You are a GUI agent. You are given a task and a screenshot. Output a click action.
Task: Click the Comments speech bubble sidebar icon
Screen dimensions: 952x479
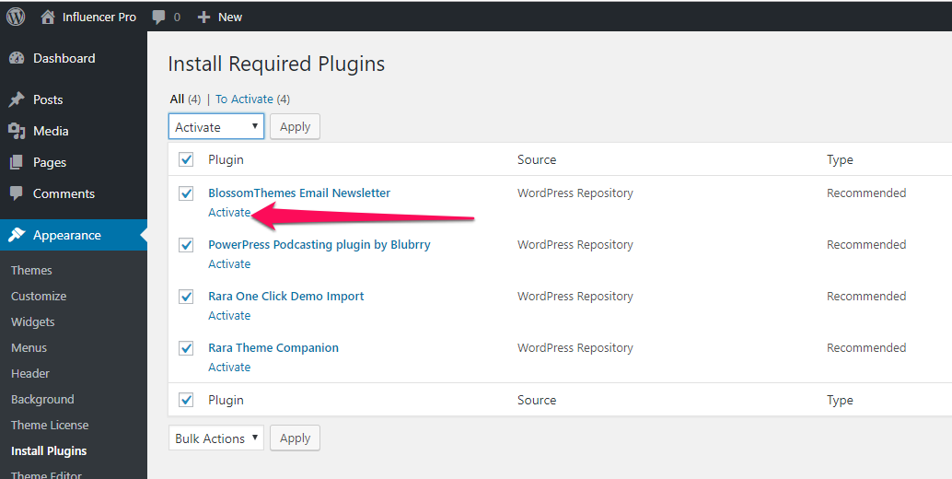point(17,193)
